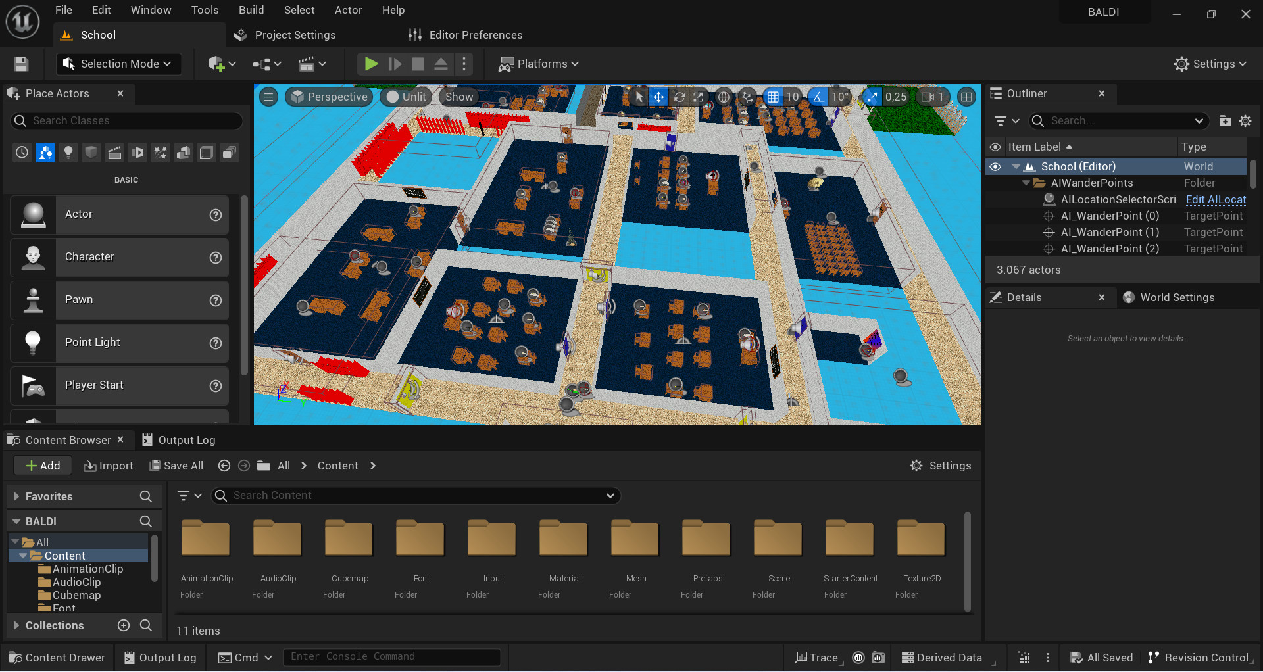Image resolution: width=1263 pixels, height=672 pixels.
Task: Open the Blueprints toolbar dropdown icon
Action: (267, 64)
